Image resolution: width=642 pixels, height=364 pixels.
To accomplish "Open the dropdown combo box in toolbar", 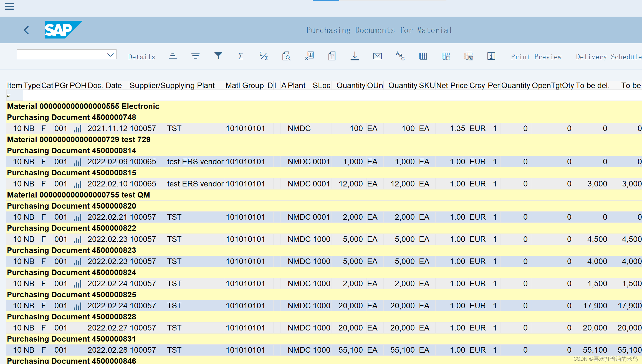I will pos(110,55).
